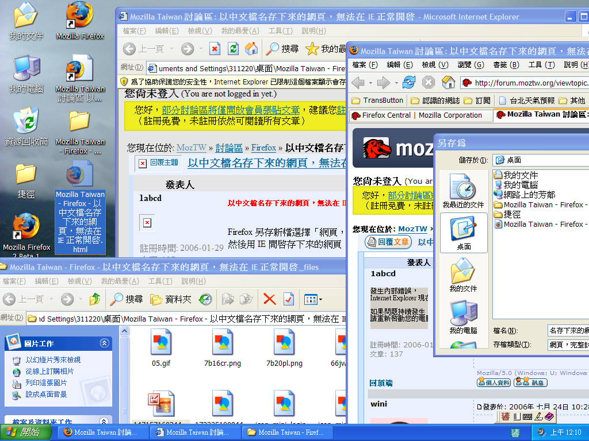
Task: Select 7b16cr.png file in Explorer
Action: pos(223,347)
